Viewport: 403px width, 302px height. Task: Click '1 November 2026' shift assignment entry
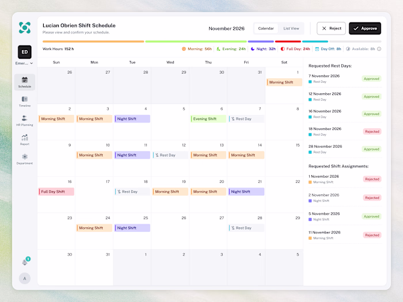click(345, 179)
